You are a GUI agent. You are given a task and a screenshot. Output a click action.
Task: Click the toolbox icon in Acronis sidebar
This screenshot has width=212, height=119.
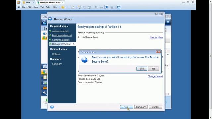click(45, 88)
